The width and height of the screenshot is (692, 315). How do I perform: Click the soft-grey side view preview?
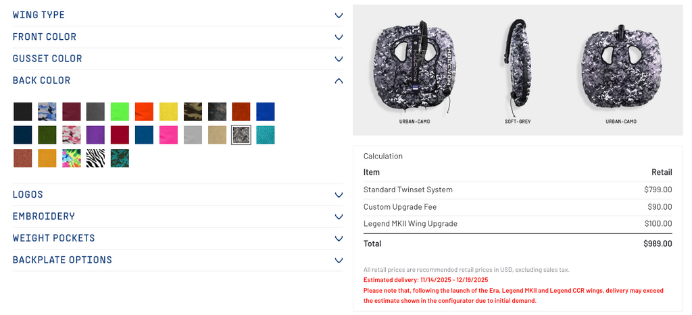pos(520,67)
